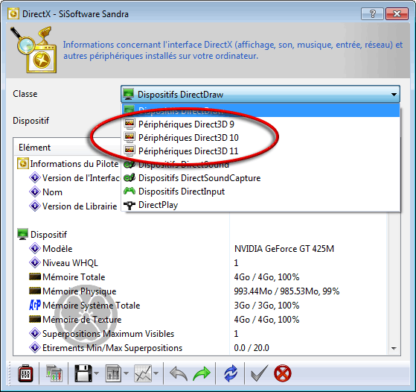The image size is (416, 392).
Task: Click the blue refresh arrows icon
Action: point(230,373)
